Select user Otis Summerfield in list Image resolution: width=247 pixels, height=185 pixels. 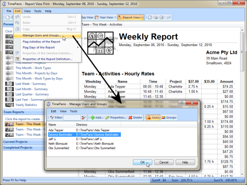coord(85,148)
